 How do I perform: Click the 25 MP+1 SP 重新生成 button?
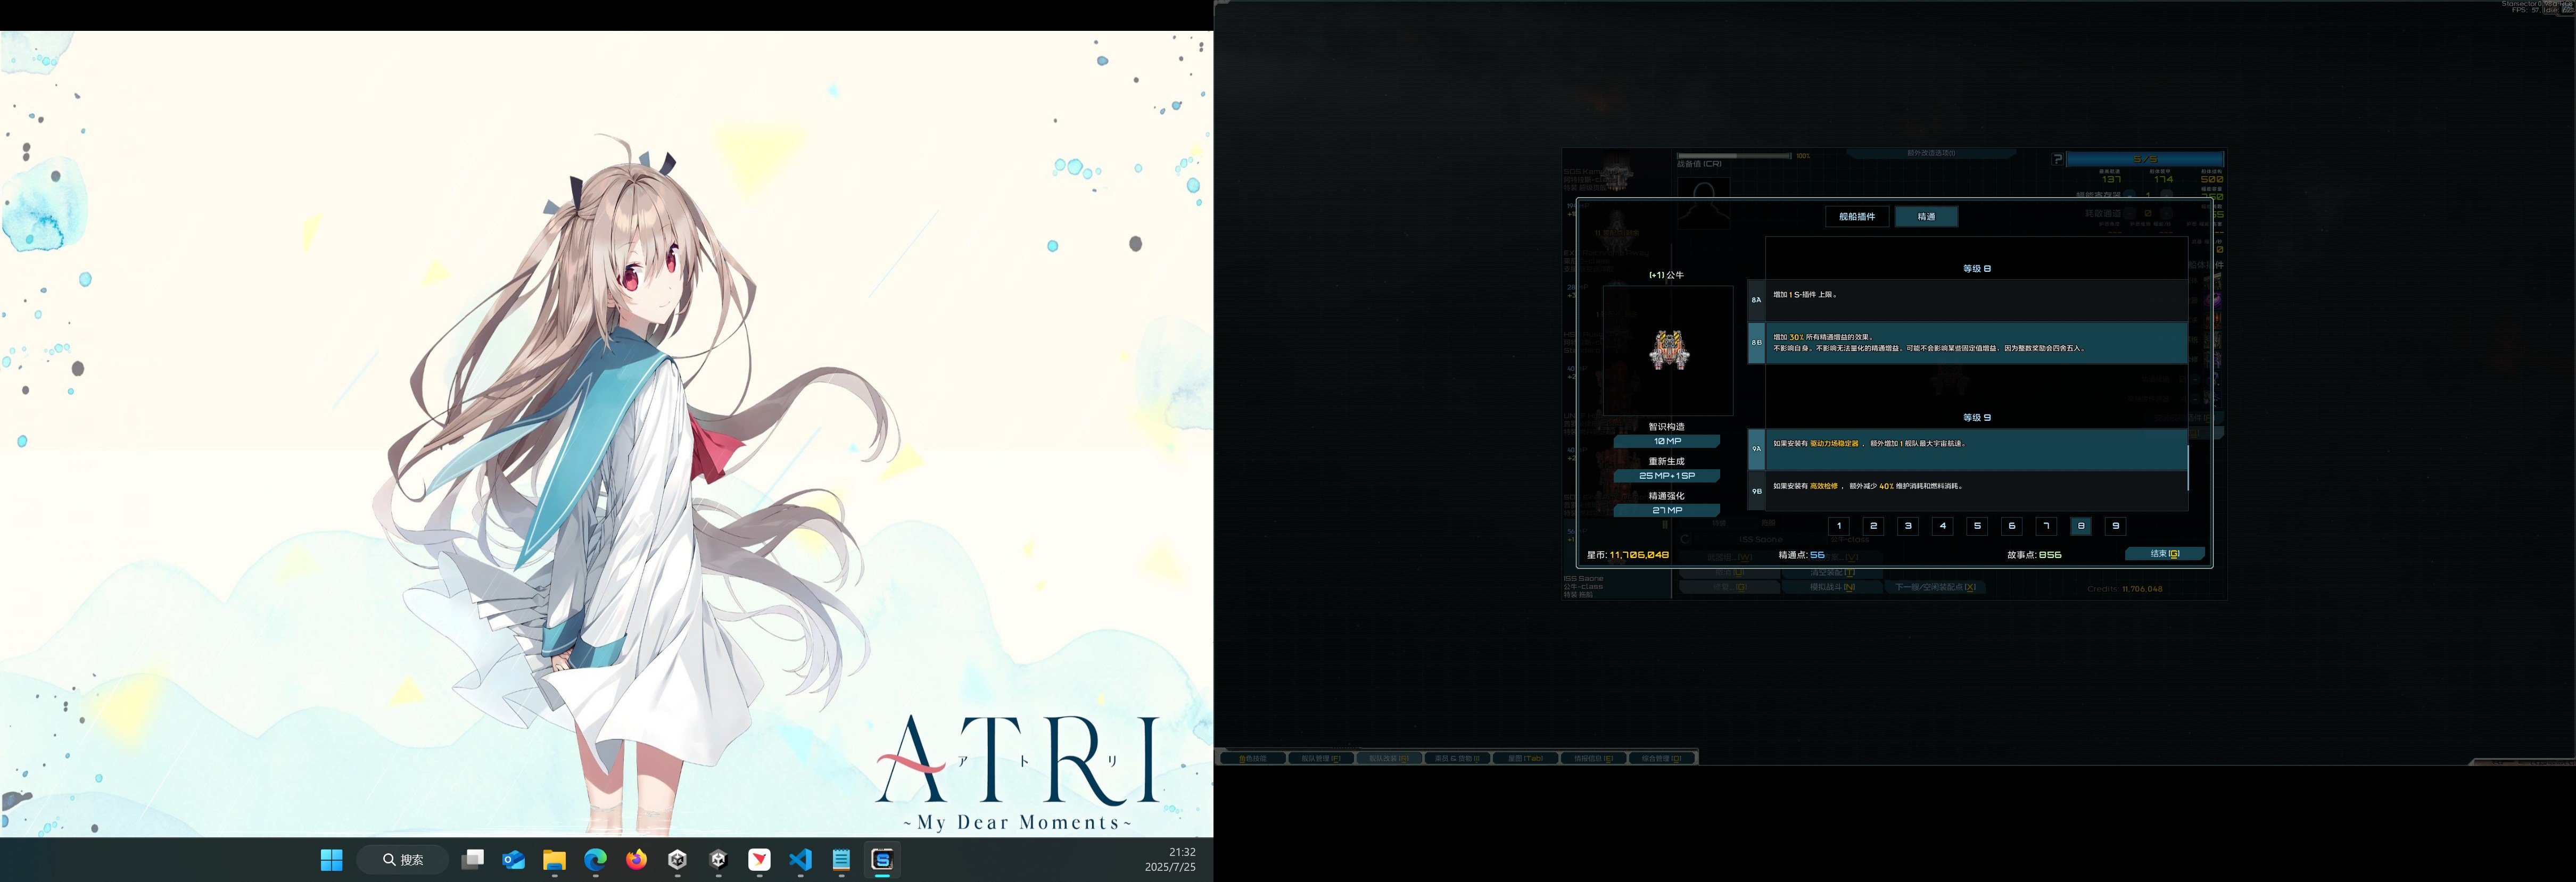point(1667,476)
